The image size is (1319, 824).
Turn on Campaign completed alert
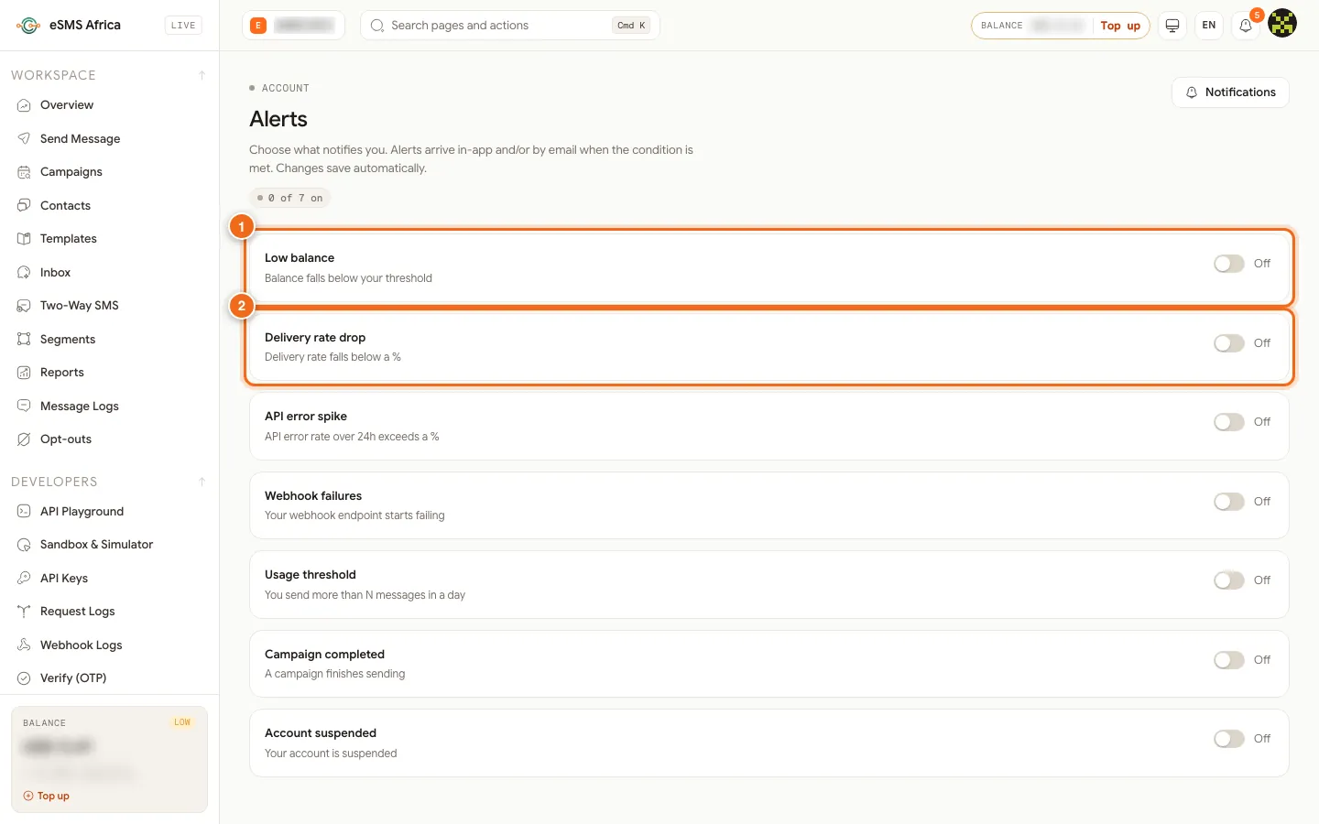(x=1229, y=660)
